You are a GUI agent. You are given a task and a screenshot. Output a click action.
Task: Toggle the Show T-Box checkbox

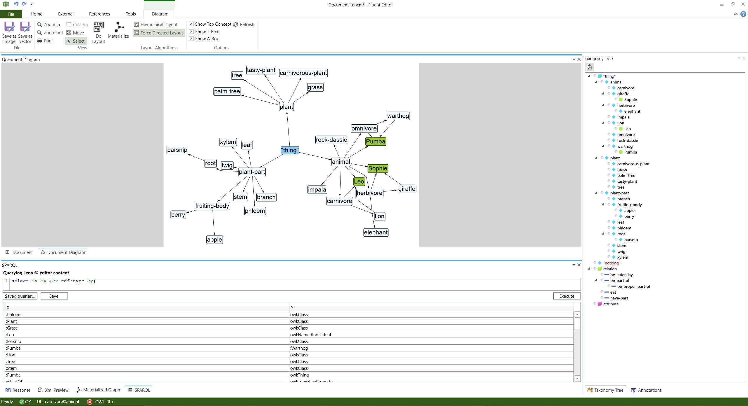pos(192,31)
